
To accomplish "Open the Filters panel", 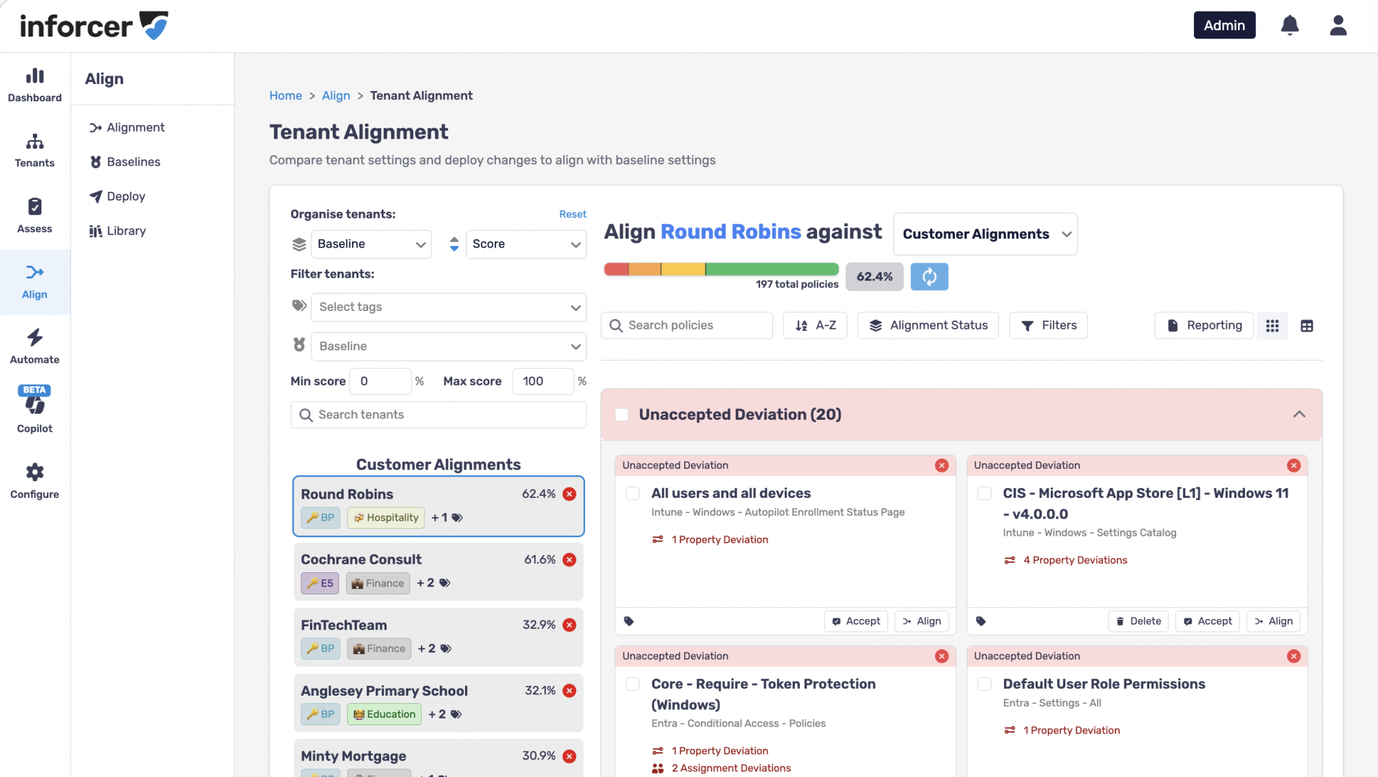I will pyautogui.click(x=1049, y=325).
